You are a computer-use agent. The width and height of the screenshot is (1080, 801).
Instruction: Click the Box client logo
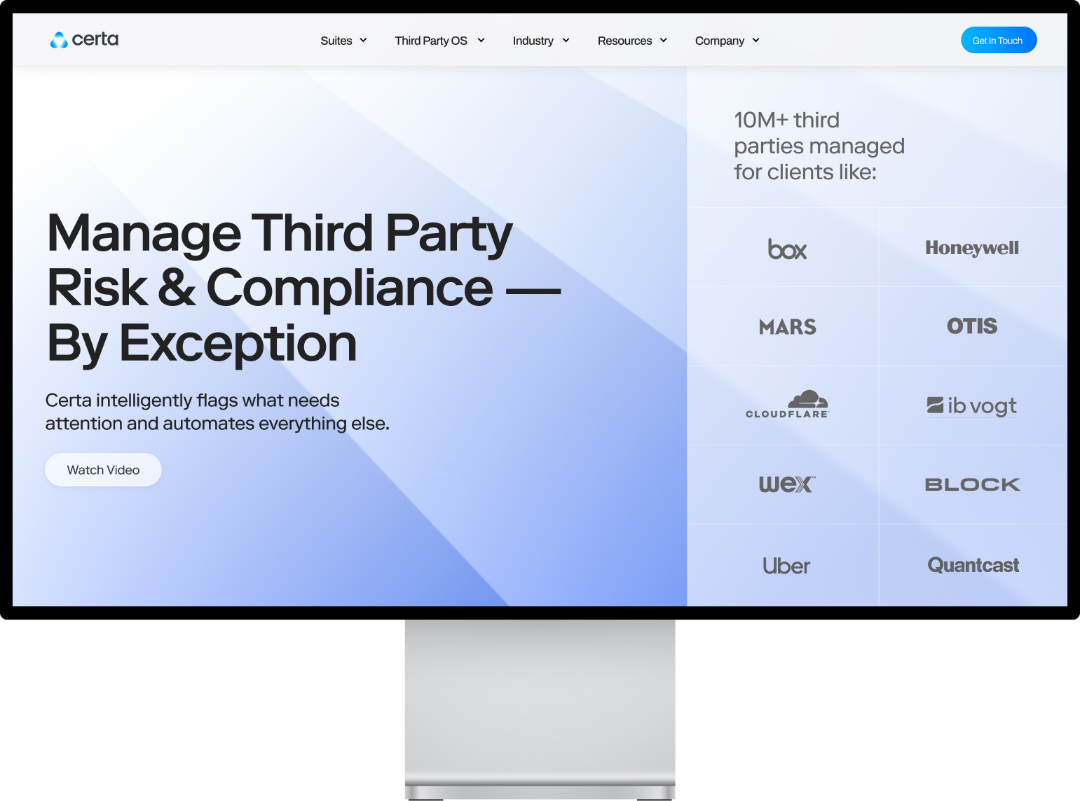click(787, 249)
